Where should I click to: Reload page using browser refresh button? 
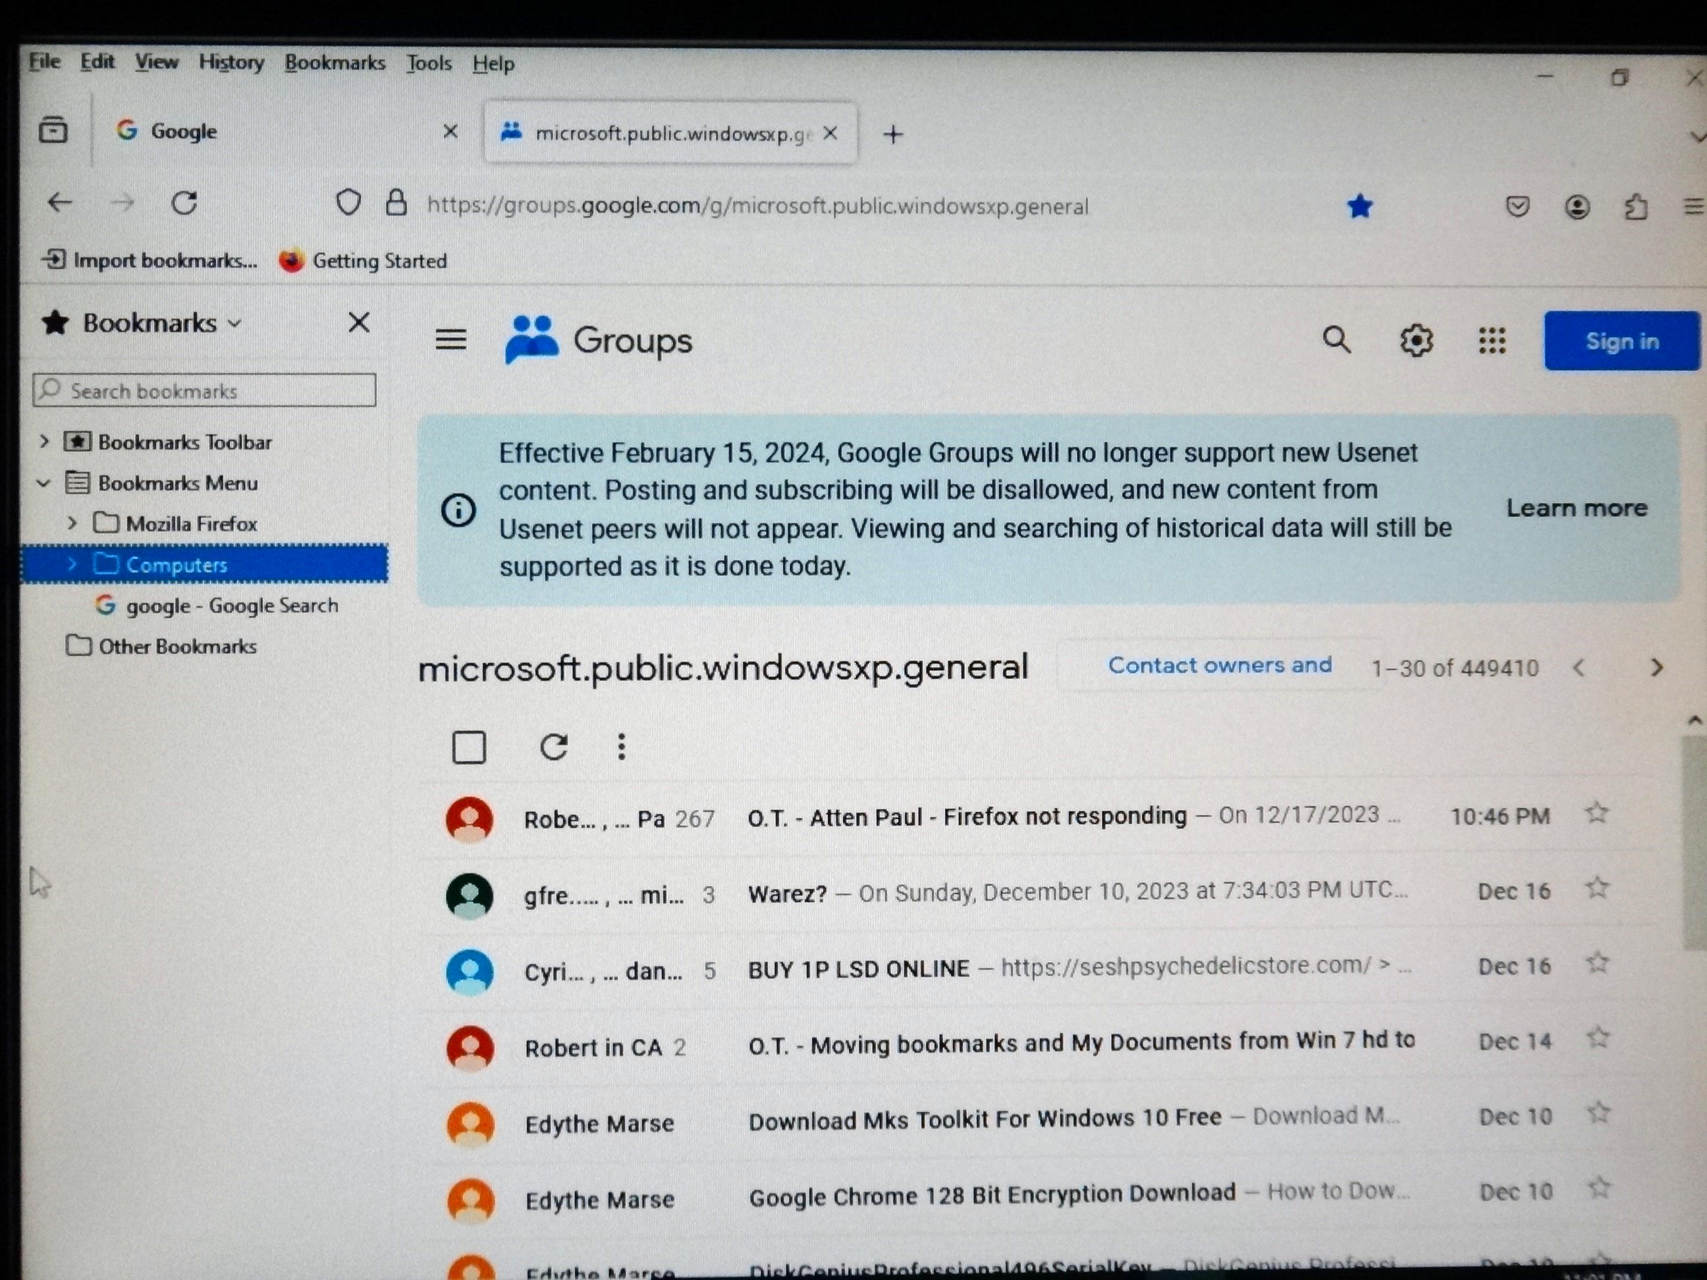184,203
